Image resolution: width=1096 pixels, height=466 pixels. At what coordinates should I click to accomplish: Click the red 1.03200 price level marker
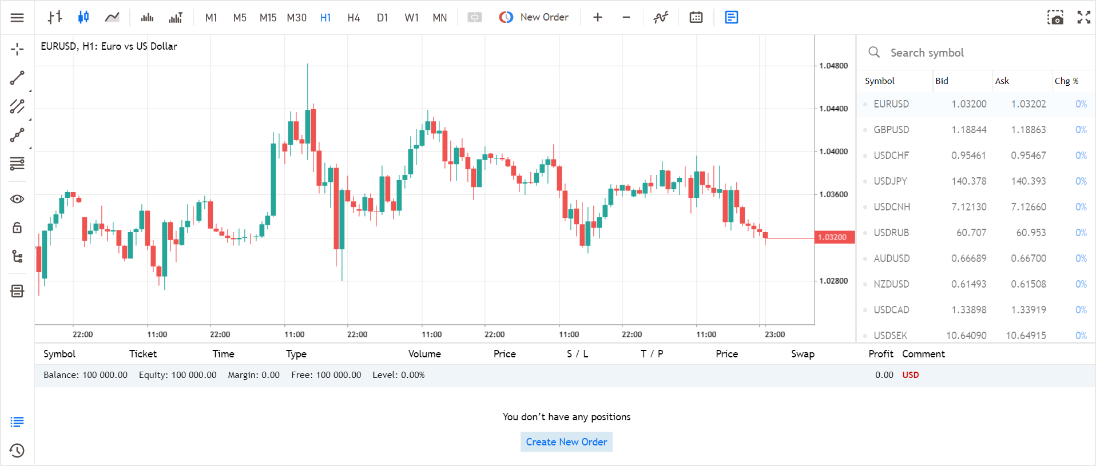[834, 237]
